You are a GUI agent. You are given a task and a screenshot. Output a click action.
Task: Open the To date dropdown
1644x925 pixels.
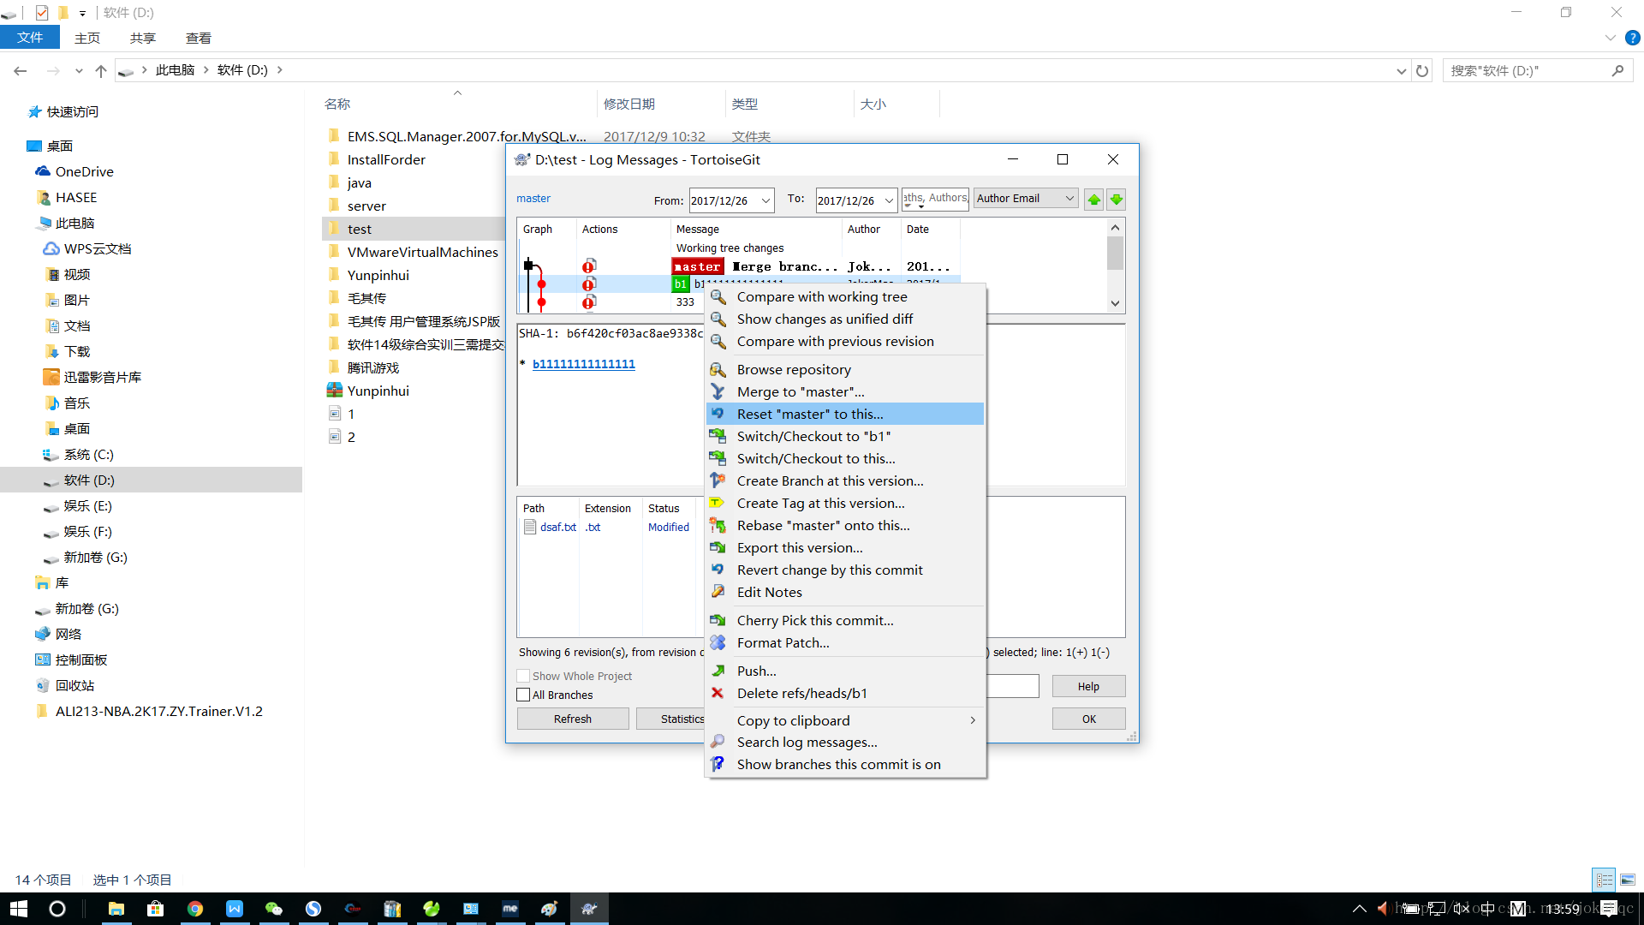click(889, 200)
